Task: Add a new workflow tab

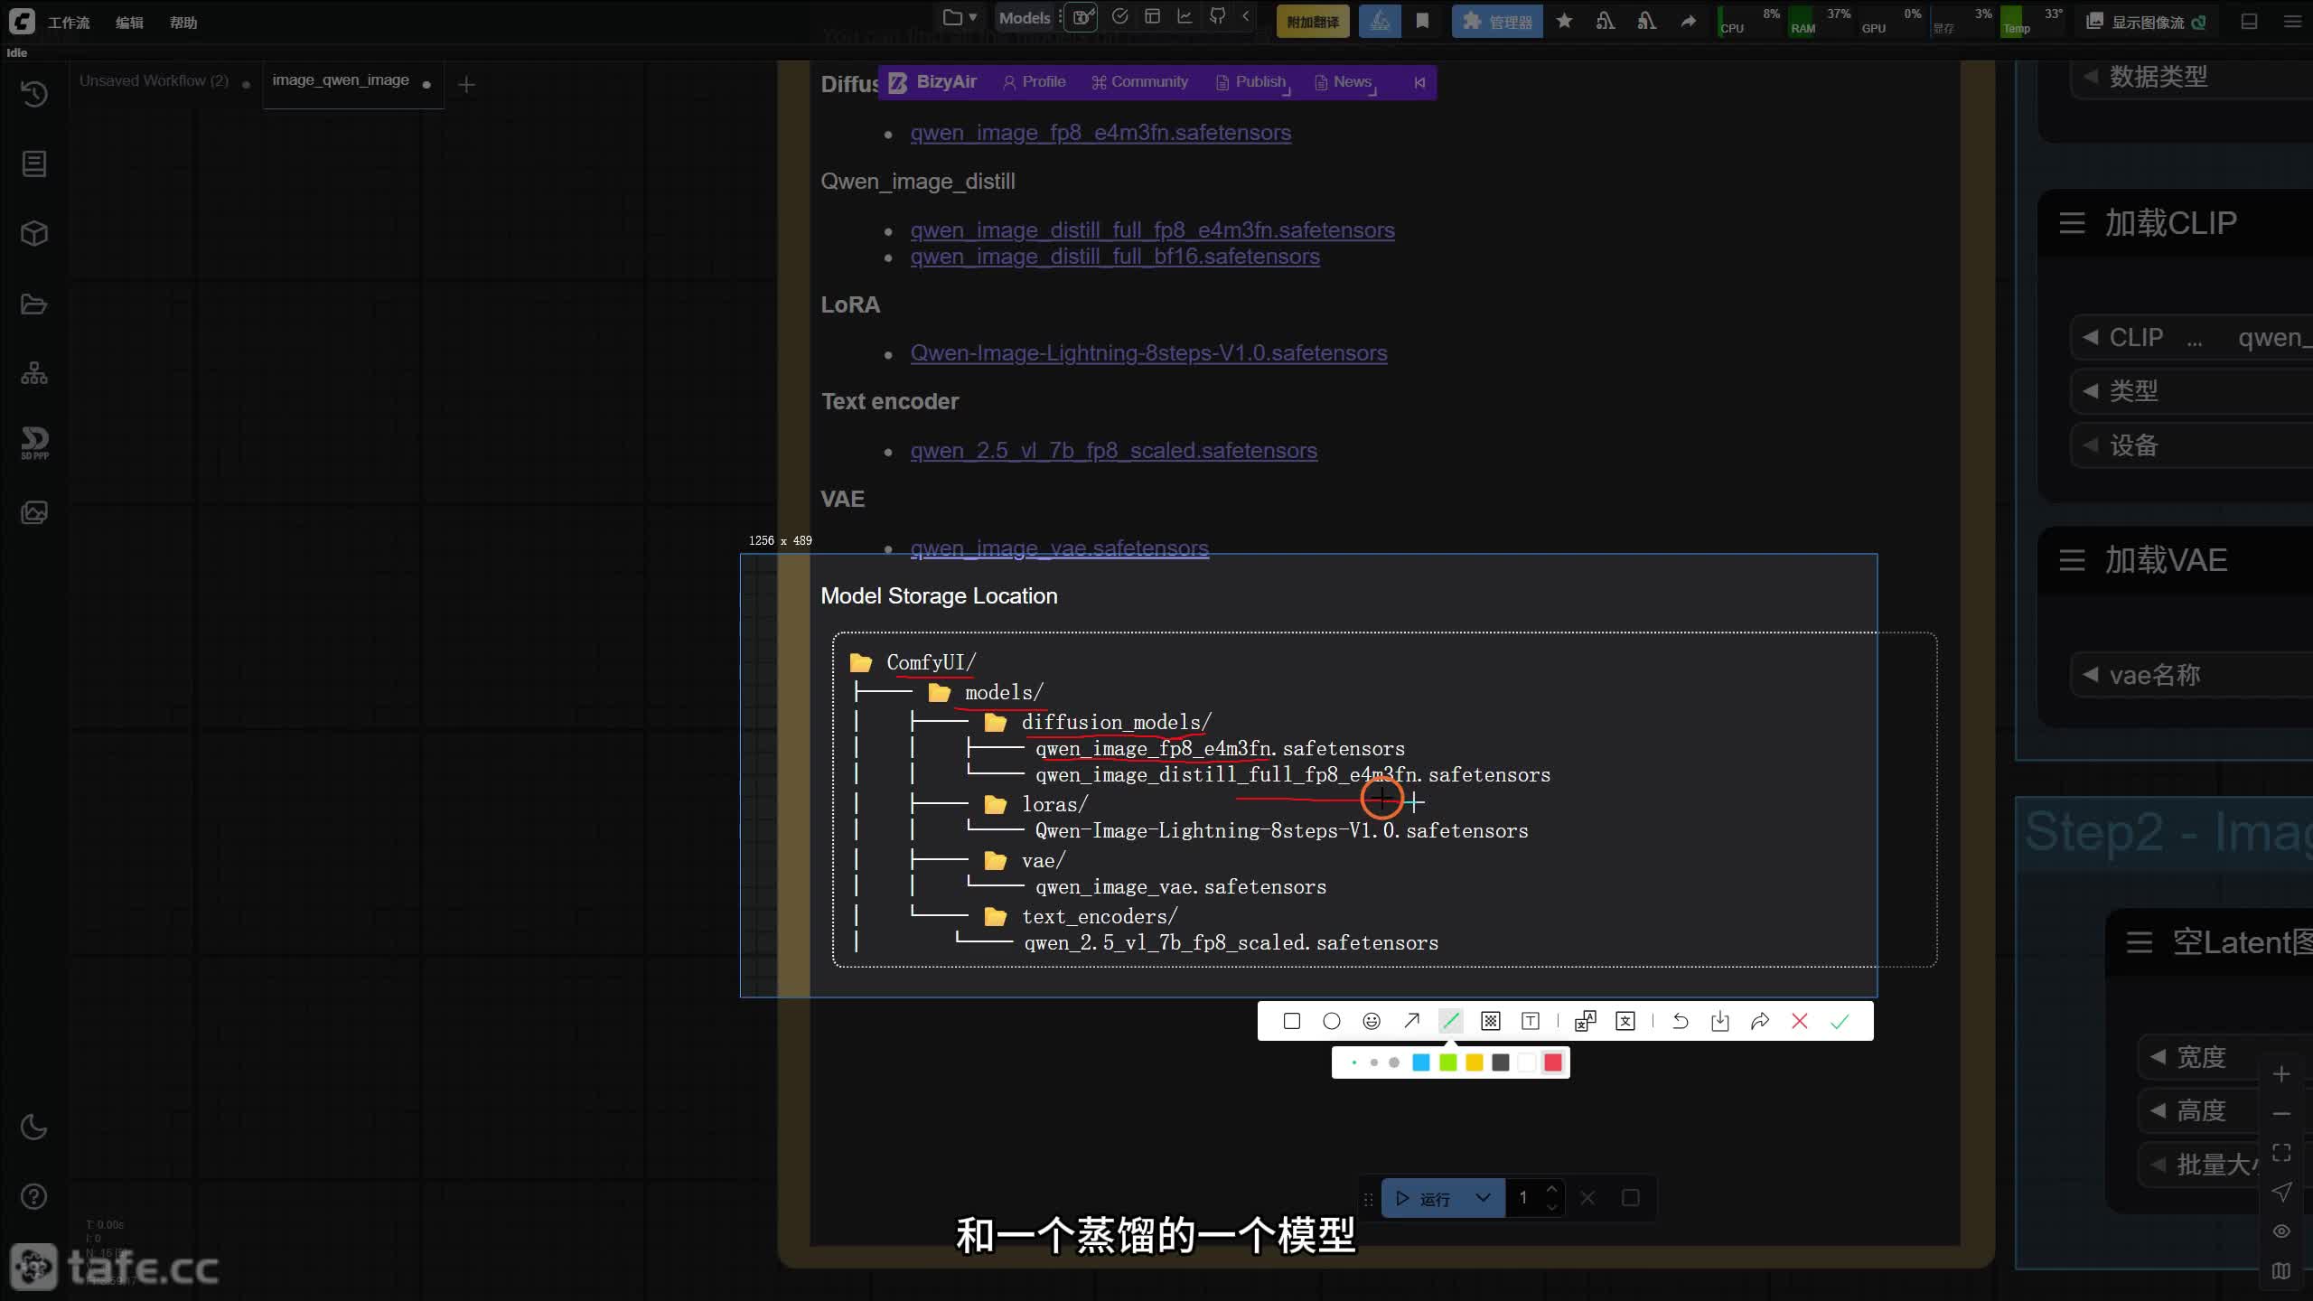Action: click(x=466, y=85)
